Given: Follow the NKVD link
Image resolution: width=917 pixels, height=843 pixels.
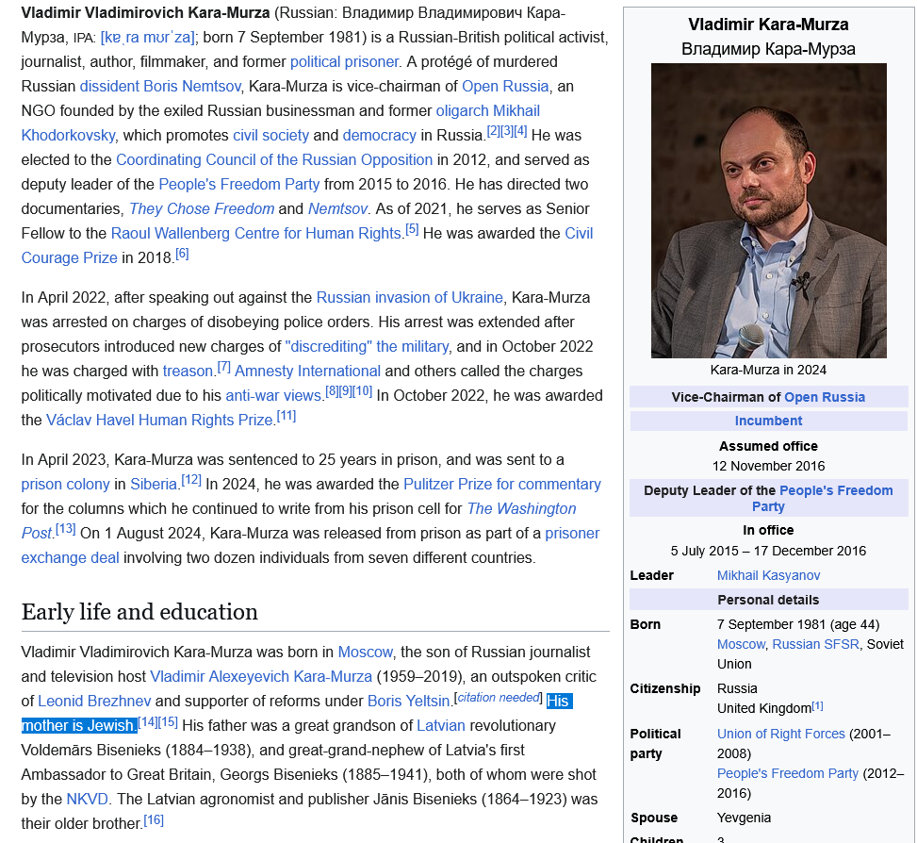Looking at the screenshot, I should (x=87, y=801).
